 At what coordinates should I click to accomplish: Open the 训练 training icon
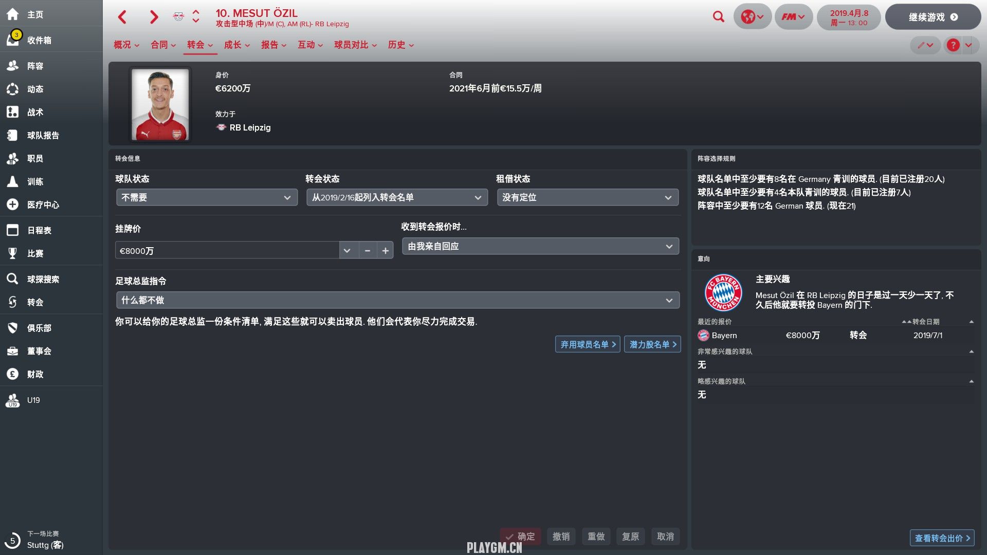tap(12, 181)
